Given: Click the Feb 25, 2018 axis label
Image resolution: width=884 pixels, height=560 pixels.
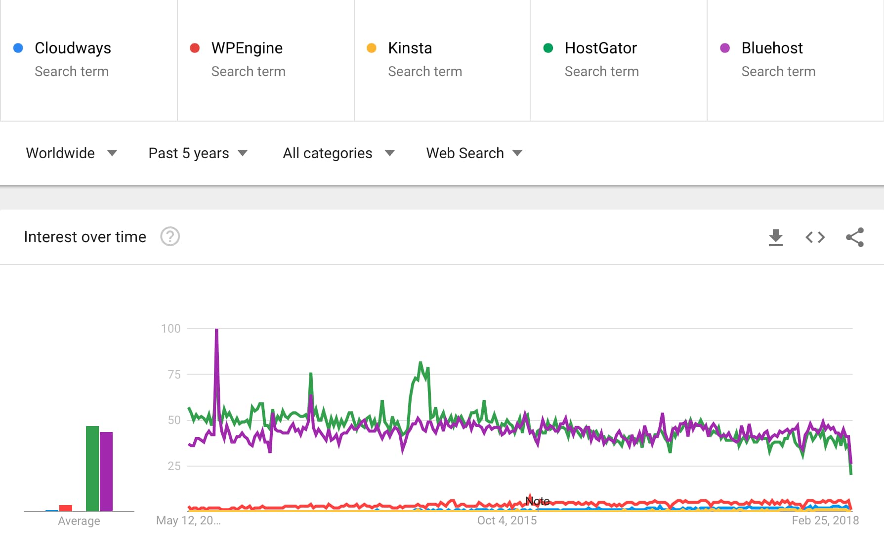Looking at the screenshot, I should coord(825,520).
